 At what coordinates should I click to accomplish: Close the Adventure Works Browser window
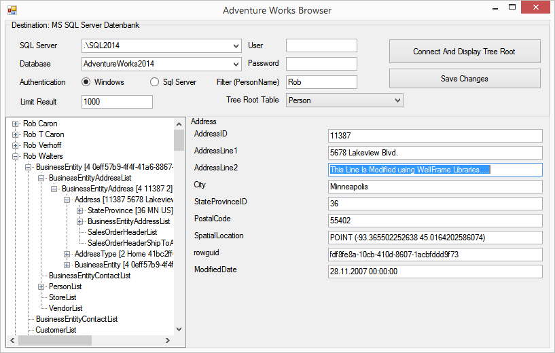[535, 7]
